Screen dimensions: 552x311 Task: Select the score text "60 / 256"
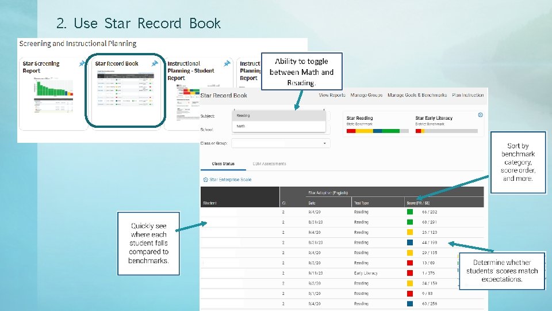tap(430, 304)
